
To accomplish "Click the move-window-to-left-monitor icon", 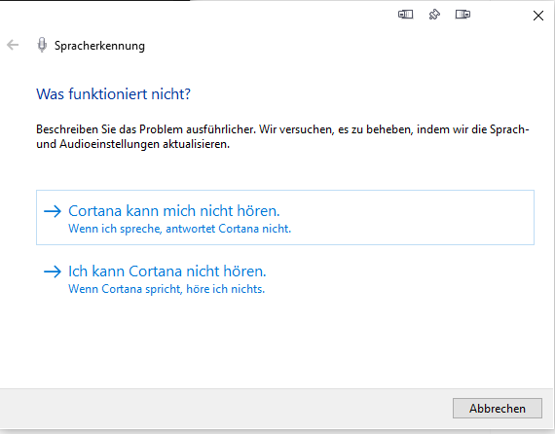I will tap(406, 15).
